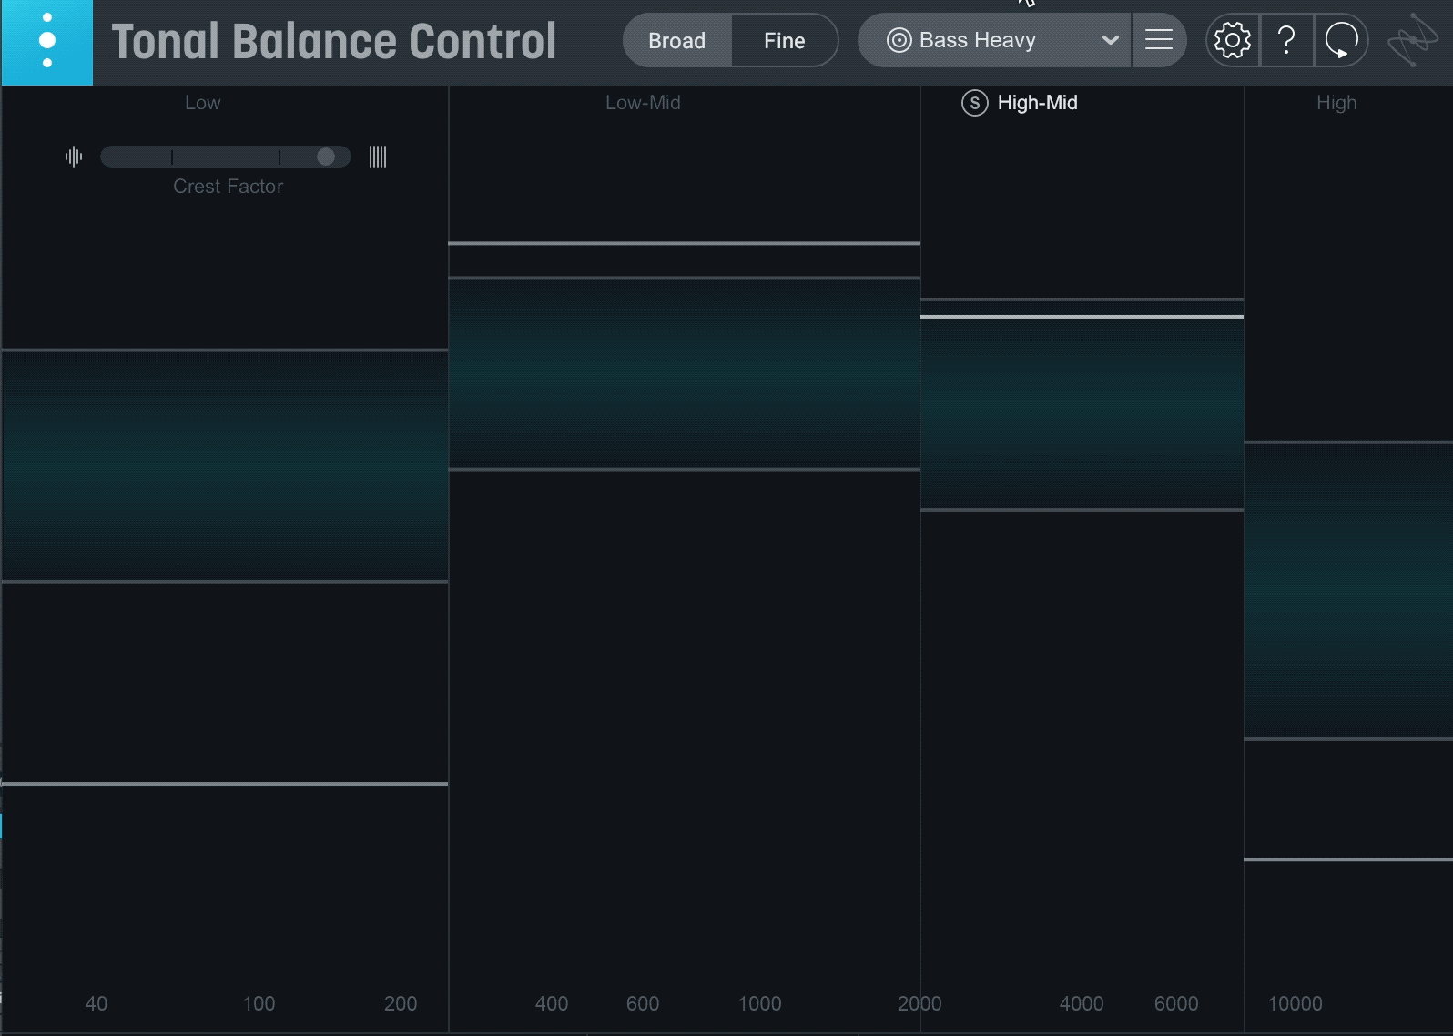Click the 1000 Hz frequency label

(x=759, y=1003)
